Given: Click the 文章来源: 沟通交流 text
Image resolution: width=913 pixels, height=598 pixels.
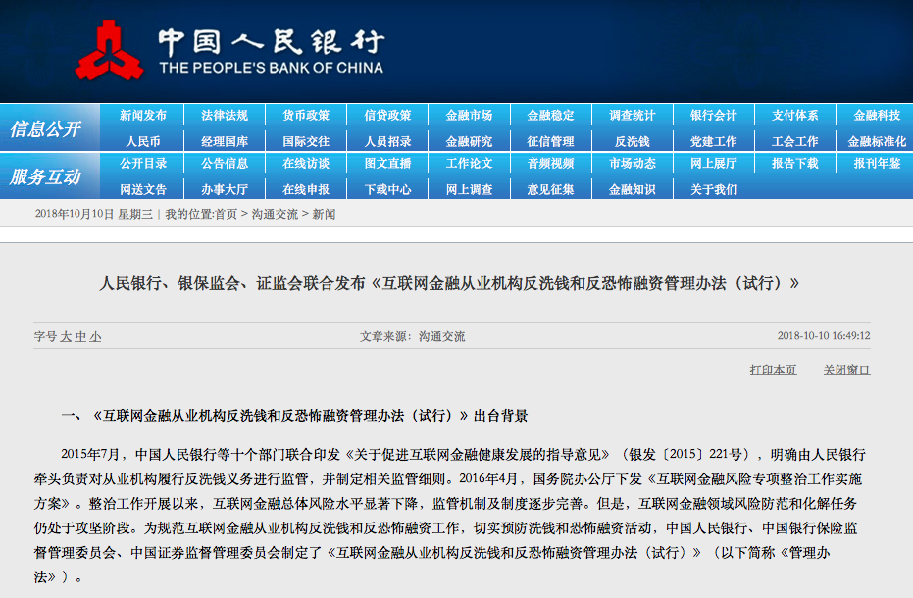Looking at the screenshot, I should (x=412, y=336).
